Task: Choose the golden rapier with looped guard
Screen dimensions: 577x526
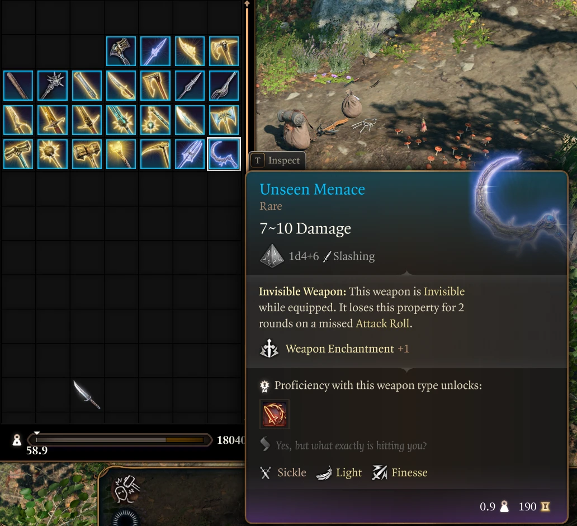Action: click(18, 120)
